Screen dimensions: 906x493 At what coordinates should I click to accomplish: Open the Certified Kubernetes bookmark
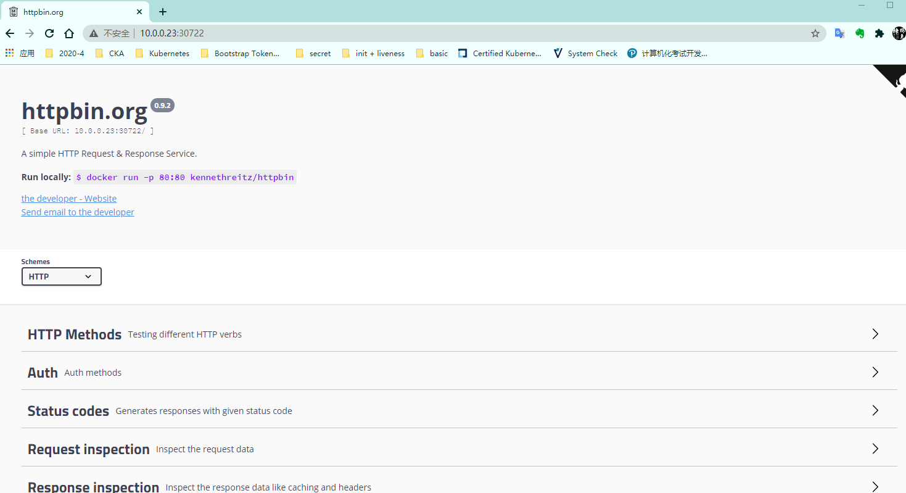(x=500, y=53)
